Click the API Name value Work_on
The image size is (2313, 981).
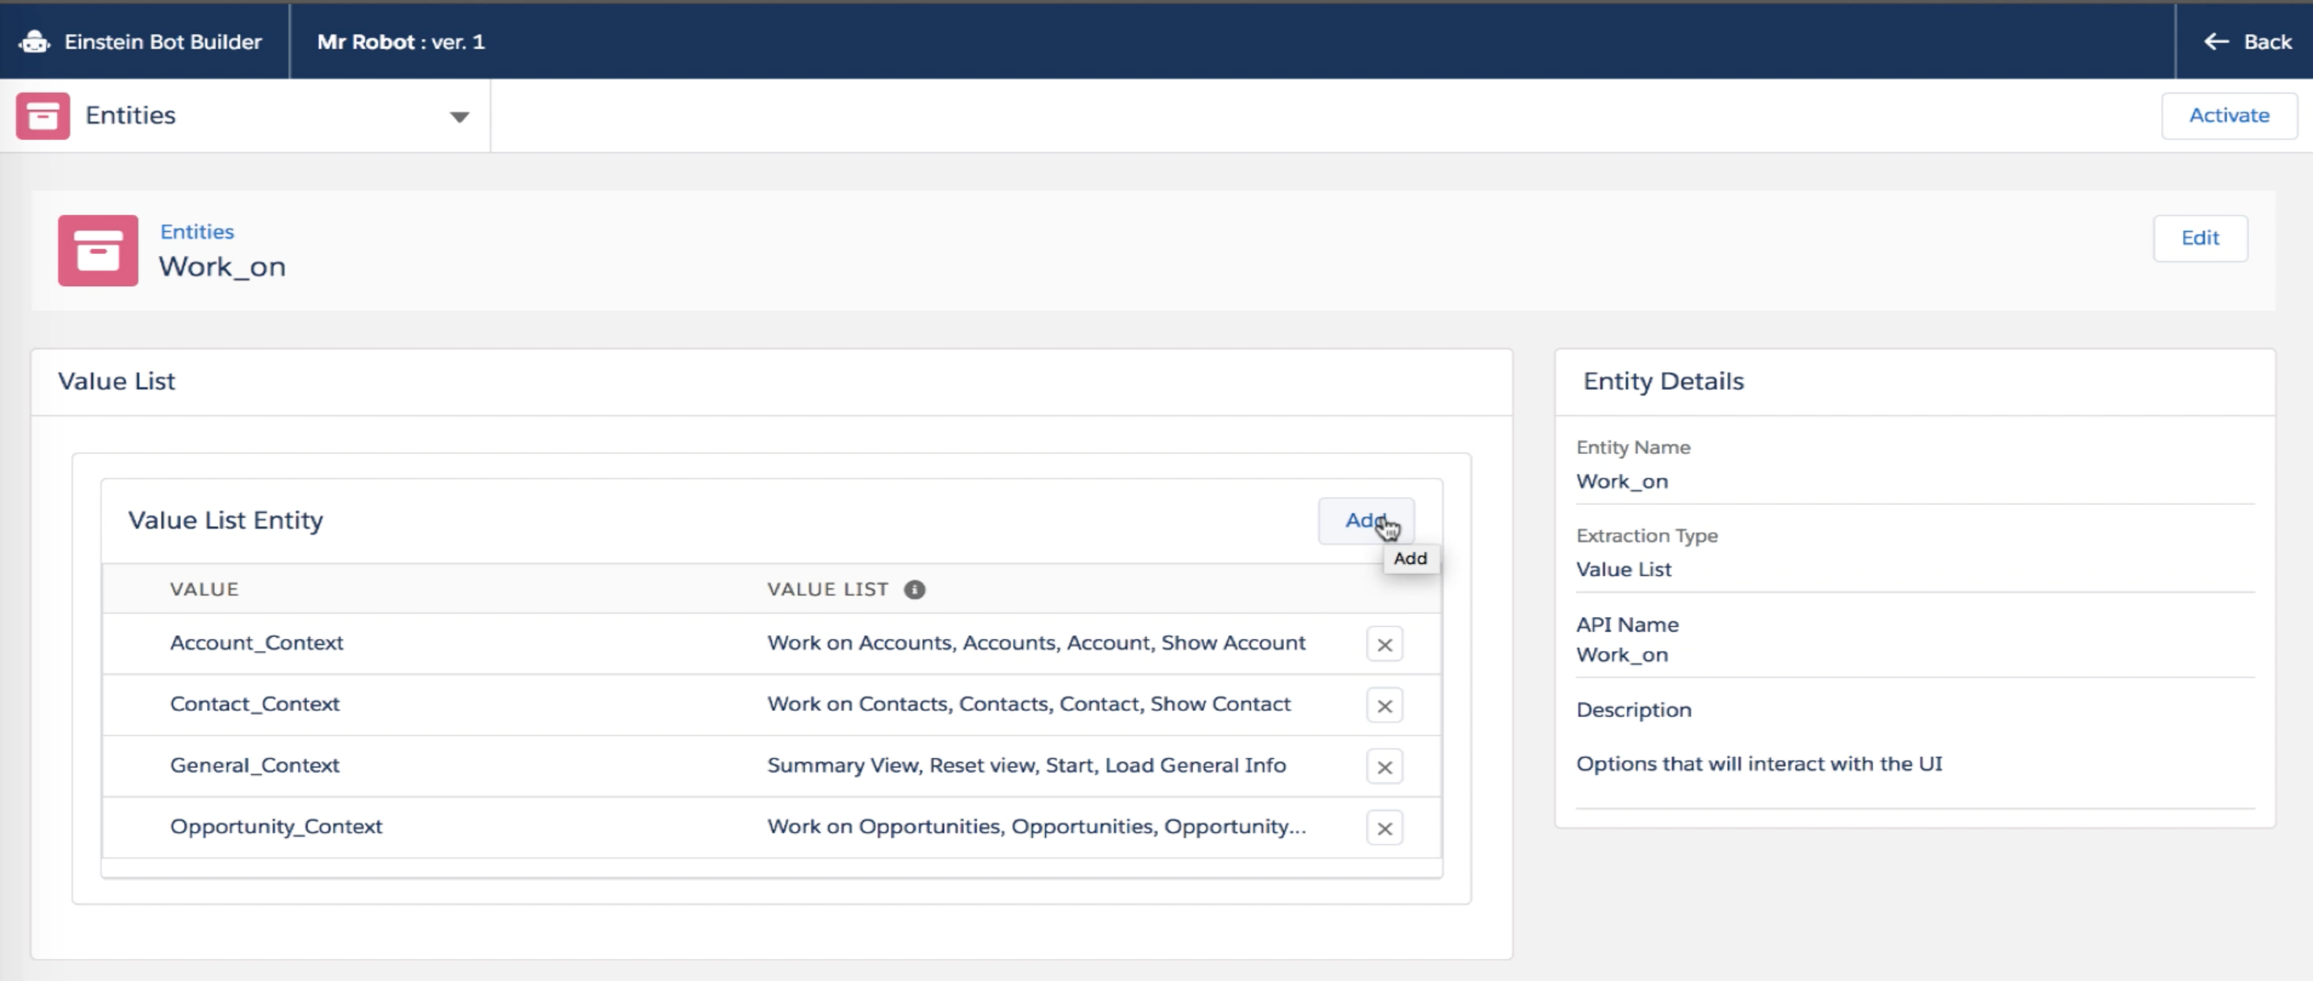point(1622,655)
